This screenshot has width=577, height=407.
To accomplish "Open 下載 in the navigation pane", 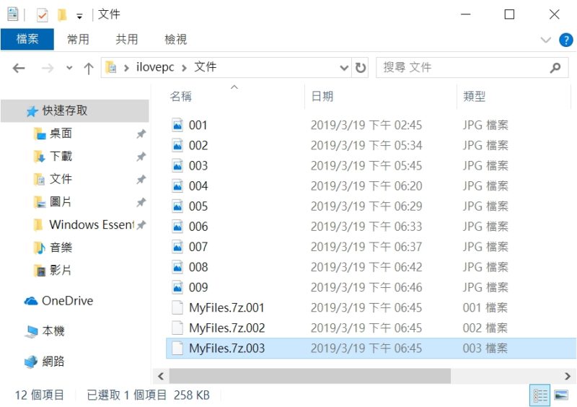I will 61,156.
